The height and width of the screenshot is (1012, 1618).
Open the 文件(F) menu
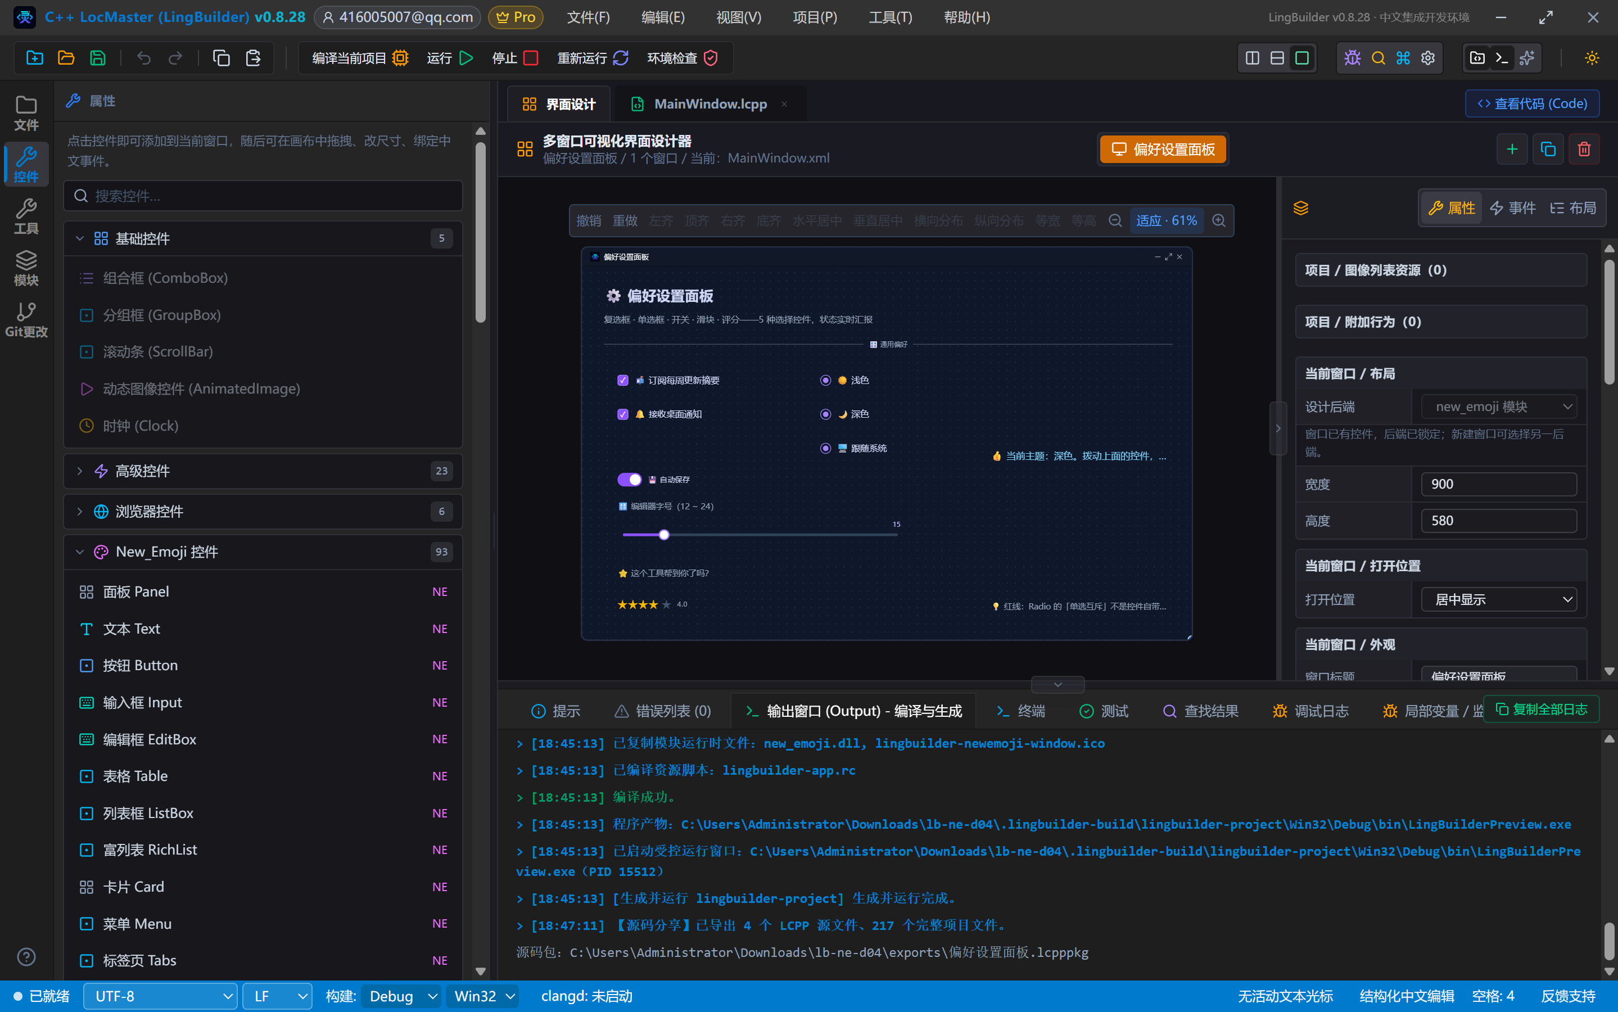[588, 17]
